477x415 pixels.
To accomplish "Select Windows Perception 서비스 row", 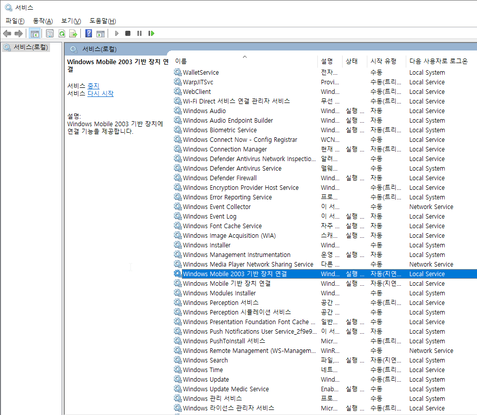I will tap(221, 302).
